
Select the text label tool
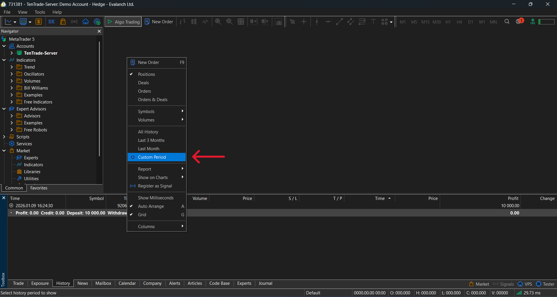(x=373, y=22)
